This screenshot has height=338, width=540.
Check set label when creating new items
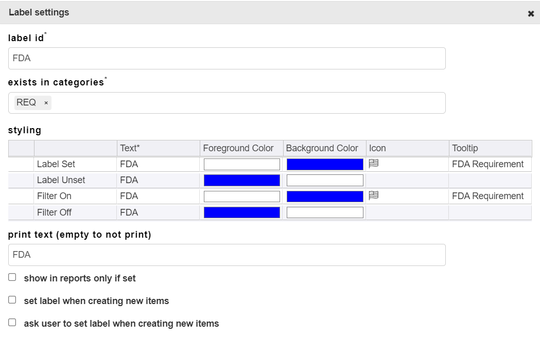pos(12,300)
